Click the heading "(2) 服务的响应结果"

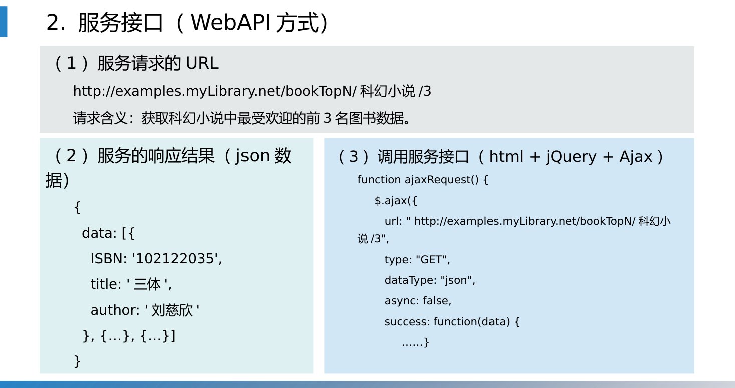pos(168,168)
